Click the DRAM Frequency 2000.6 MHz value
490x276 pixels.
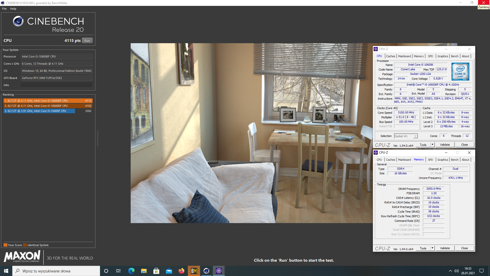[x=433, y=189]
